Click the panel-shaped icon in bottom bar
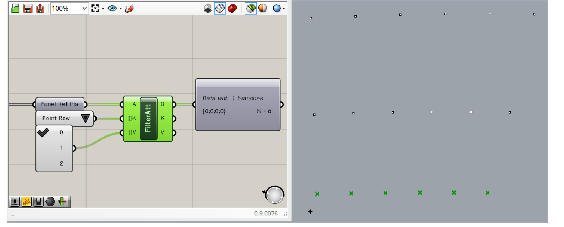The height and width of the screenshot is (227, 564). (x=38, y=201)
